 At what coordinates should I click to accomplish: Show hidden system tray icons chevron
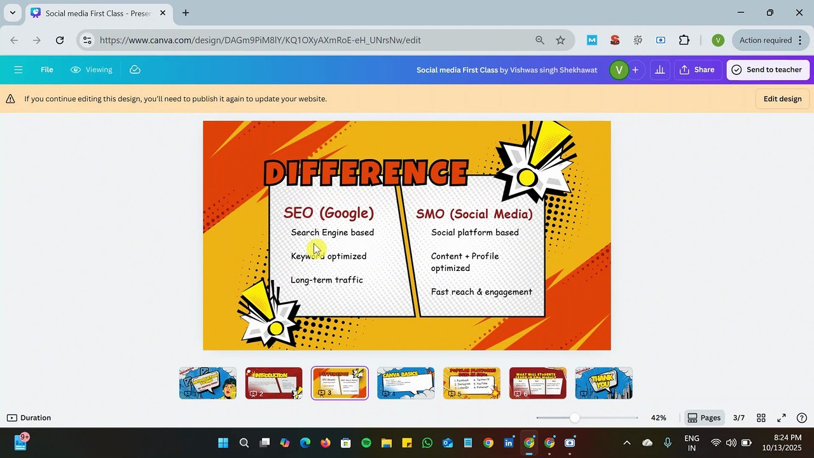coord(626,443)
